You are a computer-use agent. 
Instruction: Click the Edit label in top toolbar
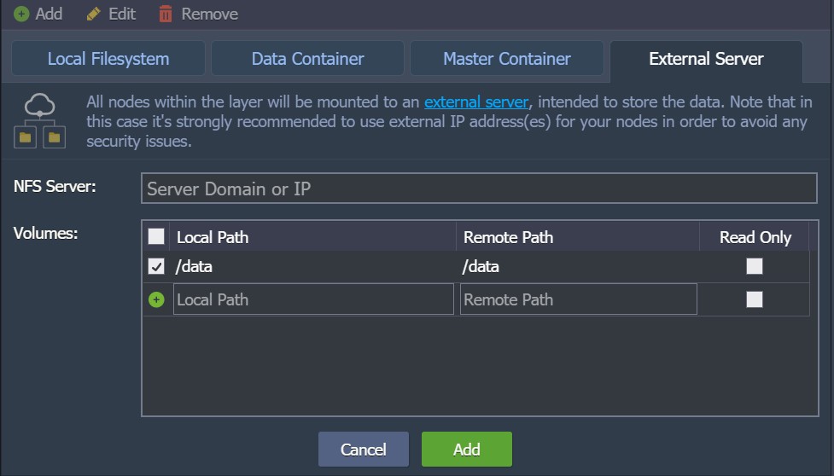pos(122,14)
